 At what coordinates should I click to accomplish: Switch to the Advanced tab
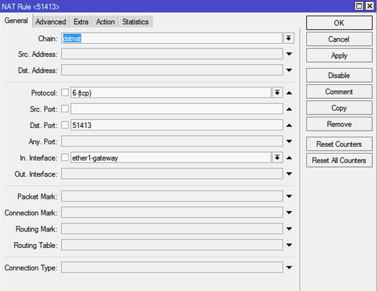(51, 22)
